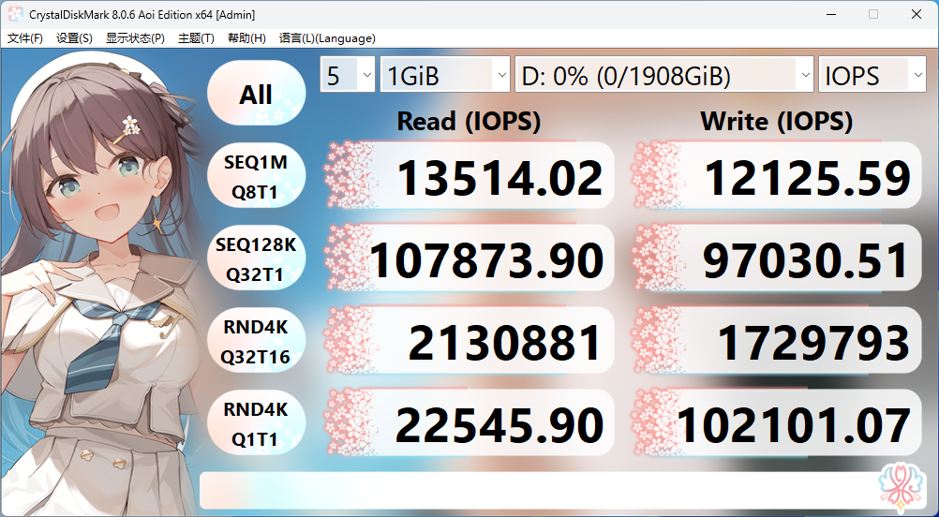The width and height of the screenshot is (939, 517).
Task: Open the 帮助(H) menu
Action: pyautogui.click(x=246, y=38)
